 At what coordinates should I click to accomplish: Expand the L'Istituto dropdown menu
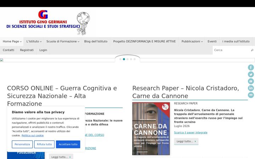point(34,41)
